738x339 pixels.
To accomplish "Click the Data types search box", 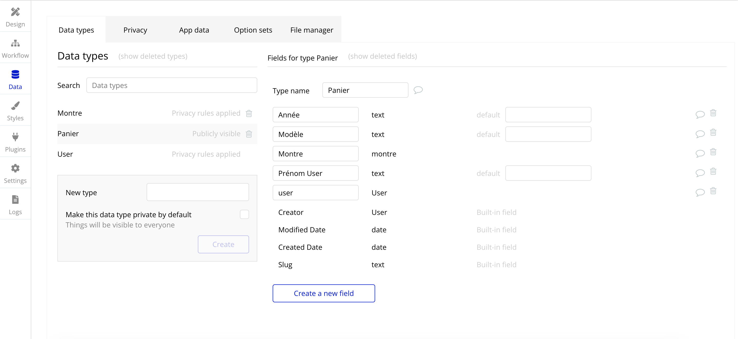I will pyautogui.click(x=172, y=85).
